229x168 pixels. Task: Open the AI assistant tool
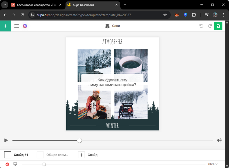25,26
